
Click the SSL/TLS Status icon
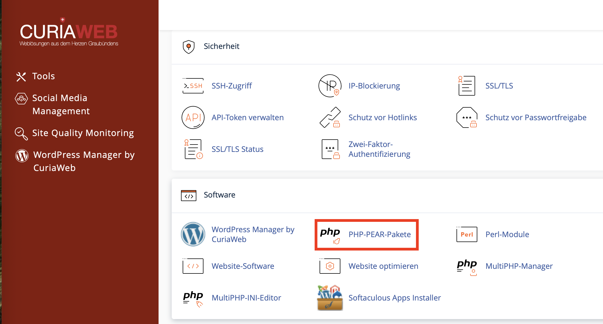point(193,149)
